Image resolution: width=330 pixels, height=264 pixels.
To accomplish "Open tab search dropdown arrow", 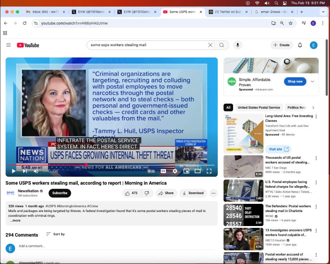I will (x=323, y=12).
